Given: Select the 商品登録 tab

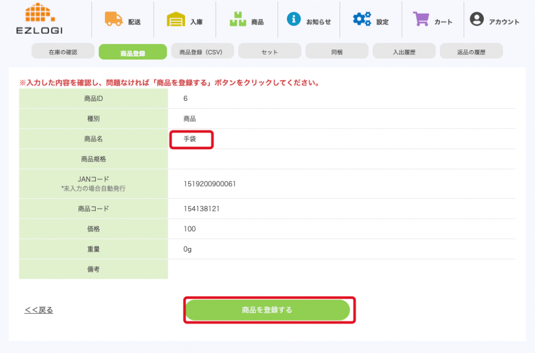Looking at the screenshot, I should (x=133, y=52).
